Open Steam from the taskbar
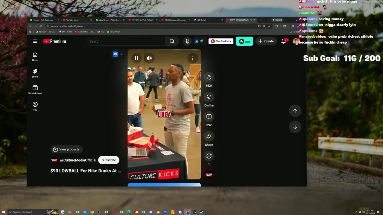The image size is (383, 215). pos(202,212)
